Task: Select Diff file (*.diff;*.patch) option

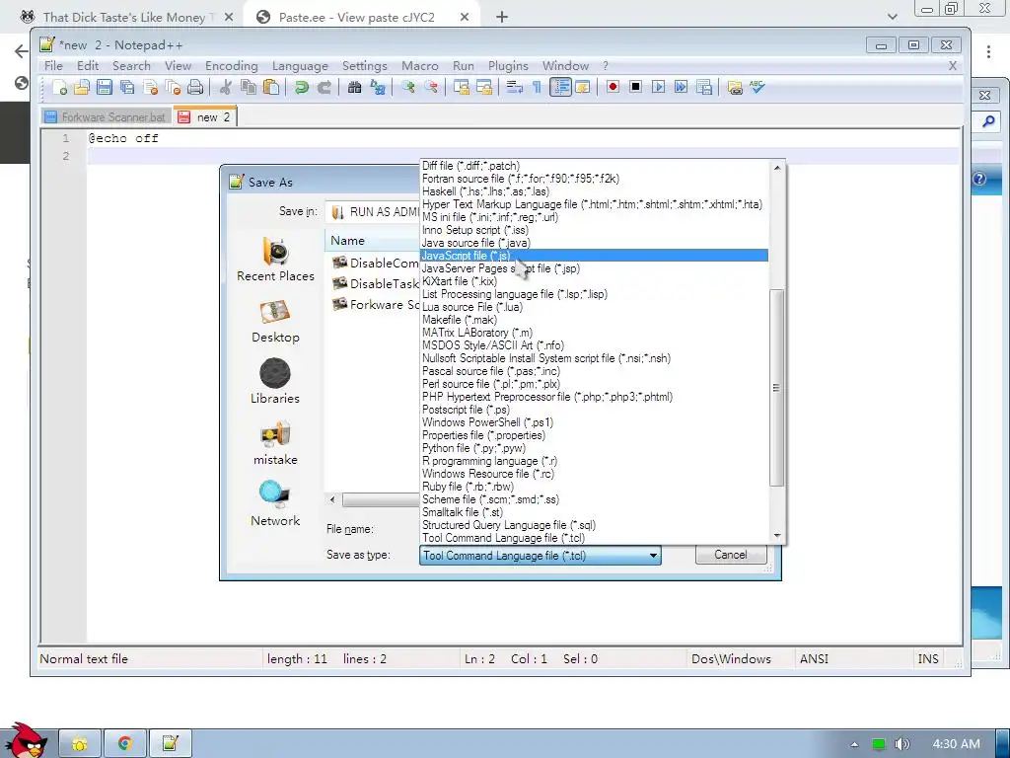Action: 593,166
